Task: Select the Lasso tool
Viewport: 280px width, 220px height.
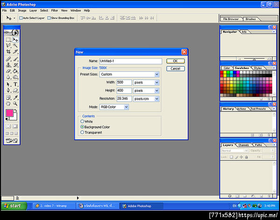Action: [8, 46]
